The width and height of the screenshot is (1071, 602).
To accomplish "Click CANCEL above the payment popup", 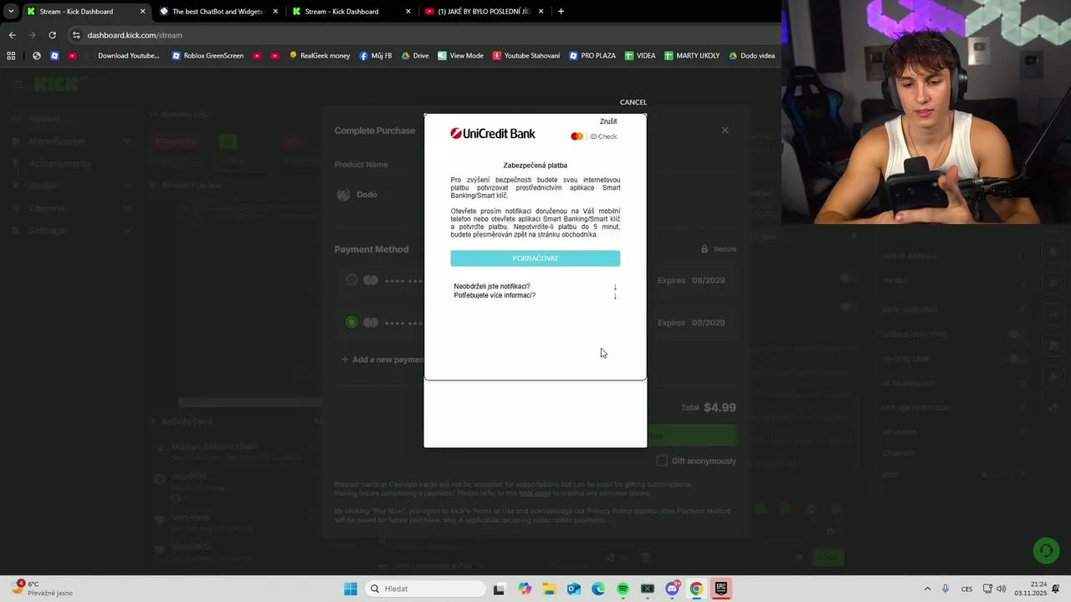I will pyautogui.click(x=633, y=102).
